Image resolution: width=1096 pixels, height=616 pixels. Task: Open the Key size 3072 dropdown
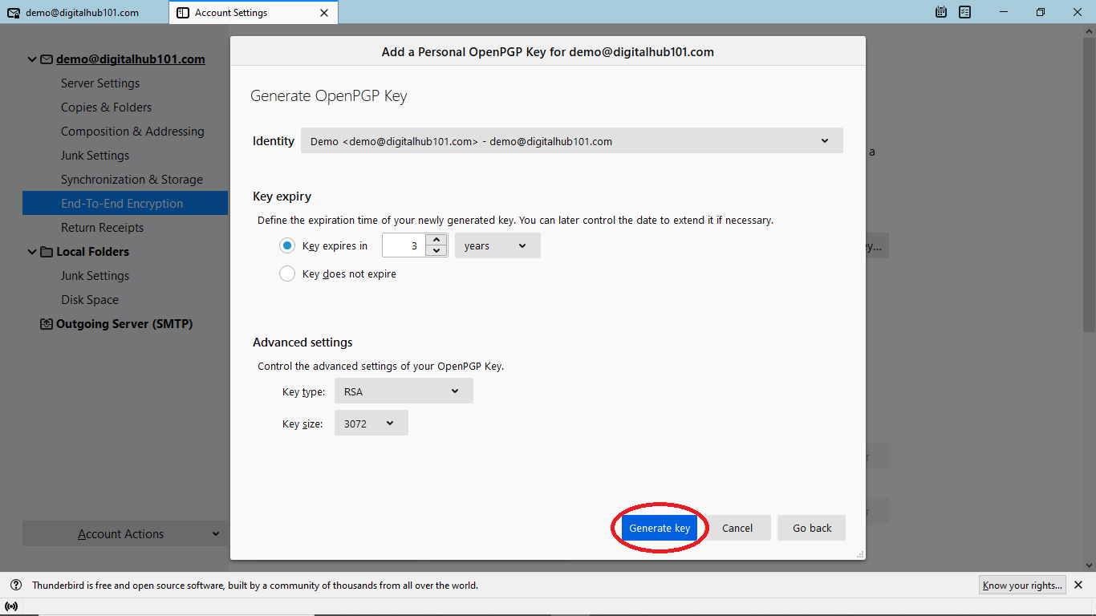pyautogui.click(x=371, y=423)
